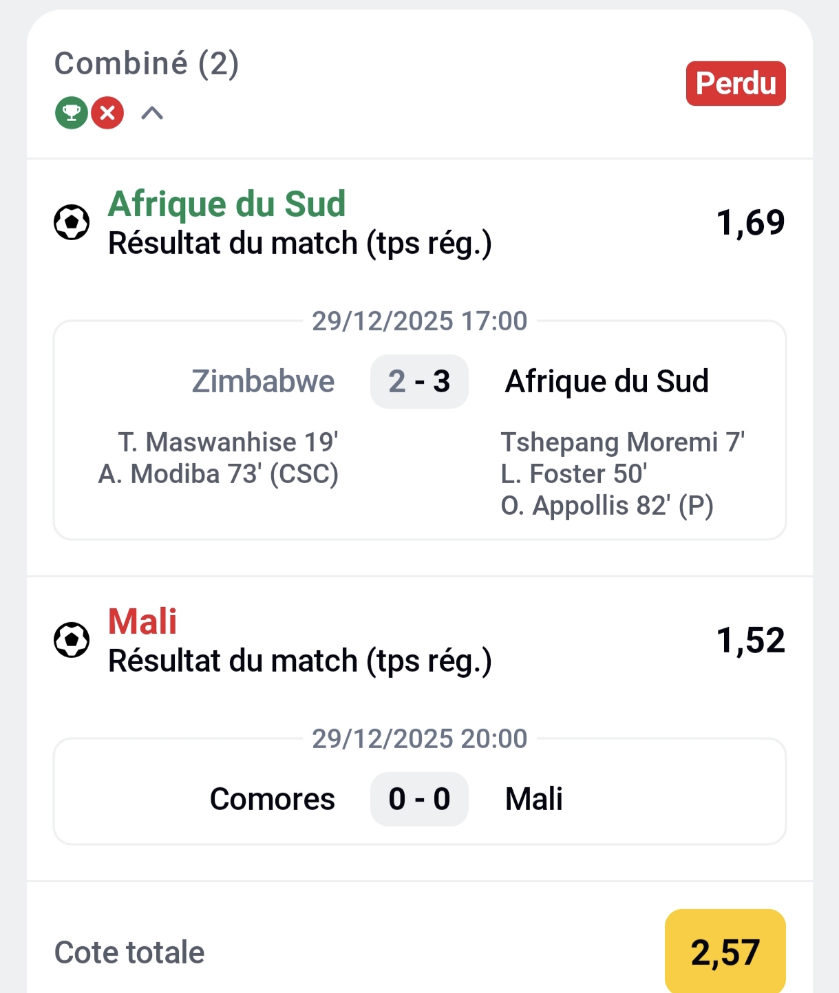Click the red X lost icon
This screenshot has width=839, height=993.
pyautogui.click(x=107, y=113)
